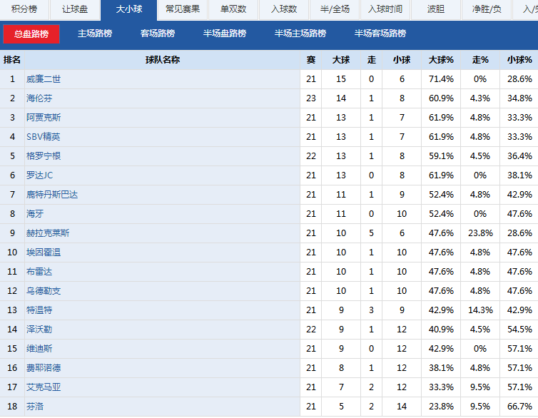This screenshot has height=418, width=538.
Task: Open team link 阿贾克斯
Action: (44, 118)
